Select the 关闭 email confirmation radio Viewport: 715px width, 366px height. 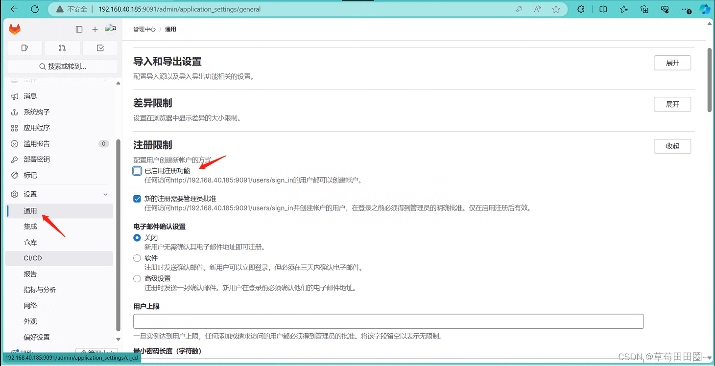tap(137, 238)
